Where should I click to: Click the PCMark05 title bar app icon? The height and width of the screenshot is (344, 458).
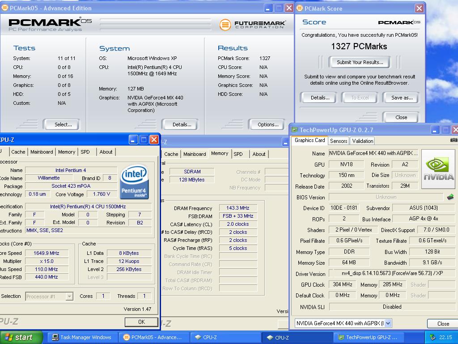(x=4, y=8)
